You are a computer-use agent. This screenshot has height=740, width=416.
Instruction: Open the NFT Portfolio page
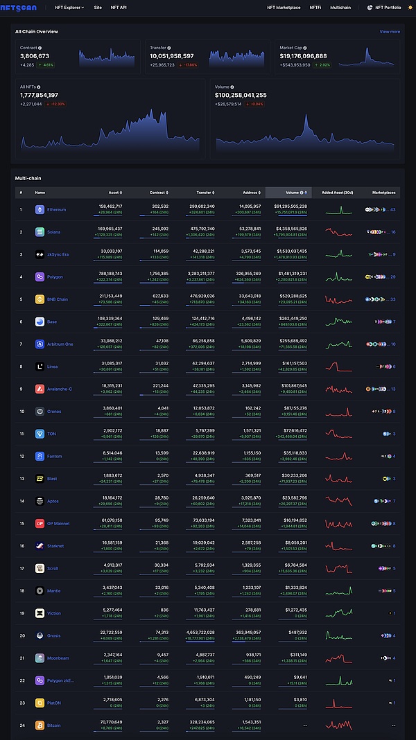pyautogui.click(x=388, y=8)
